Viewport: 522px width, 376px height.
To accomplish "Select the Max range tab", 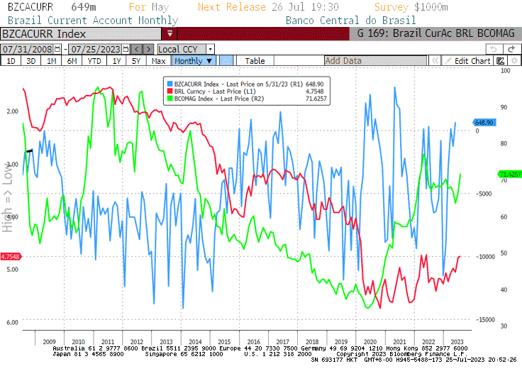I will (x=158, y=61).
